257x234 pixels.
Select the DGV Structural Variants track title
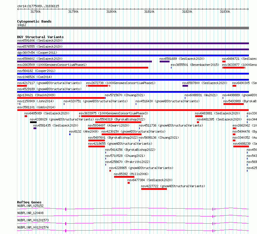pos(40,37)
